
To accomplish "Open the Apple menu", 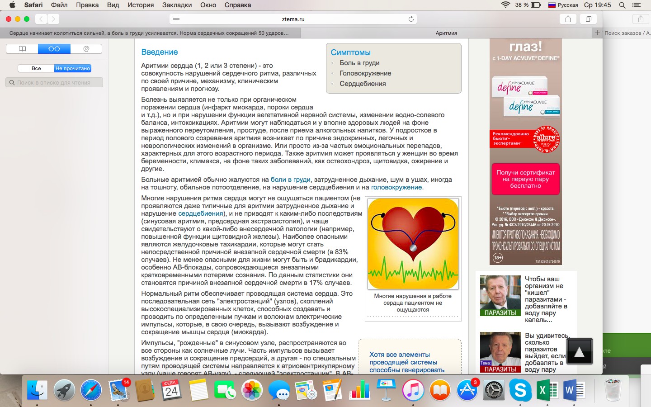I will [12, 5].
